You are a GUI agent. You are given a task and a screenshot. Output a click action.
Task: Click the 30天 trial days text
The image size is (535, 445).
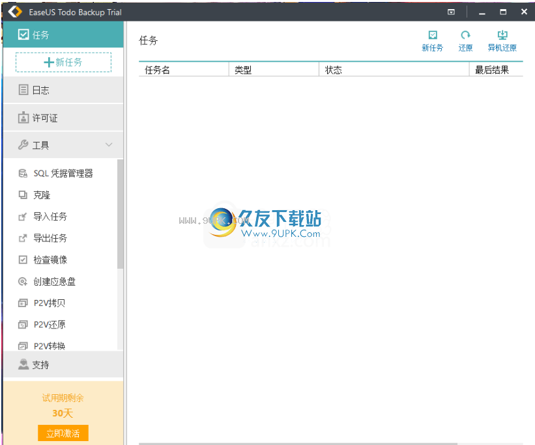pos(63,413)
